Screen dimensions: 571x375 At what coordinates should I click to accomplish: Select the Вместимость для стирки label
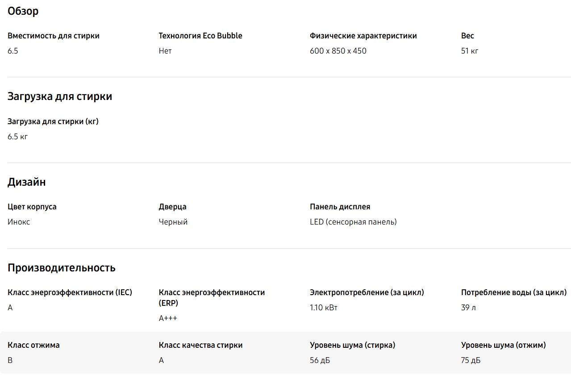(x=54, y=36)
